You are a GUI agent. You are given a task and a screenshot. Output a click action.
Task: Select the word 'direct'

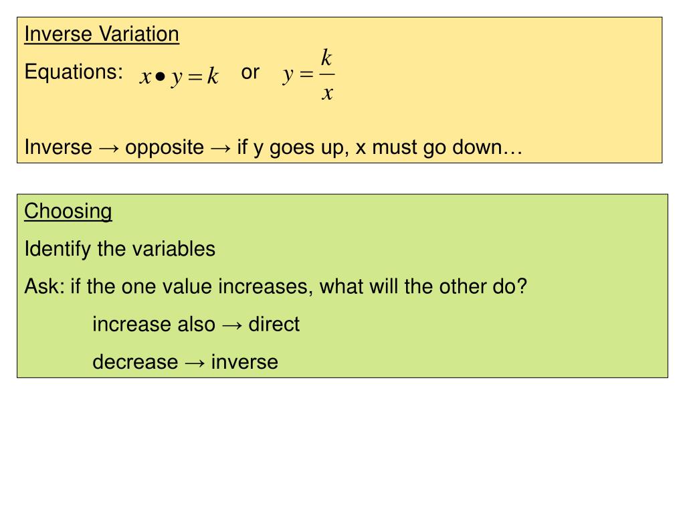click(274, 325)
